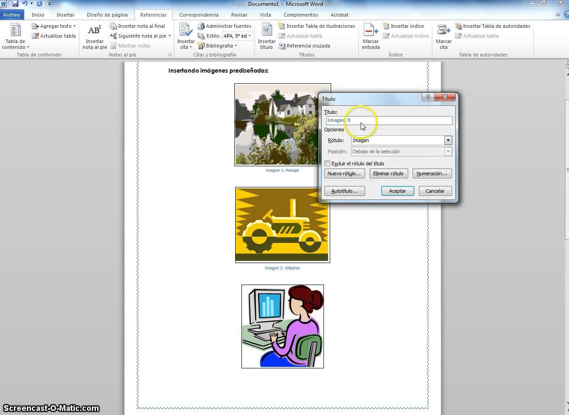Click Actualizar tabla in Tabla de contenido group
This screenshot has height=415, width=569.
(x=54, y=36)
